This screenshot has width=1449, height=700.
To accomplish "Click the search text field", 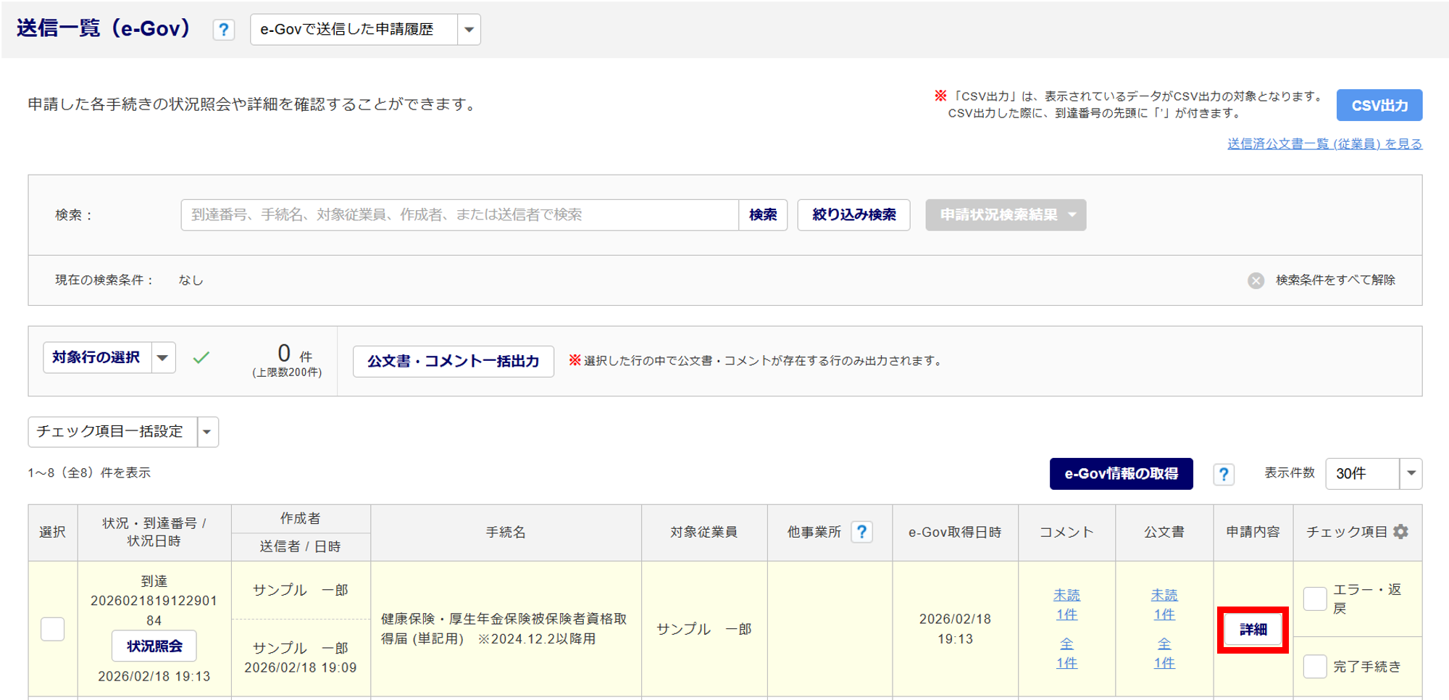I will coord(459,215).
